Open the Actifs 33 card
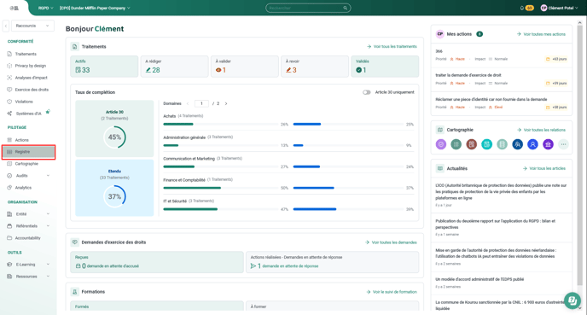Viewport: 587px width, 315px height. pos(104,67)
